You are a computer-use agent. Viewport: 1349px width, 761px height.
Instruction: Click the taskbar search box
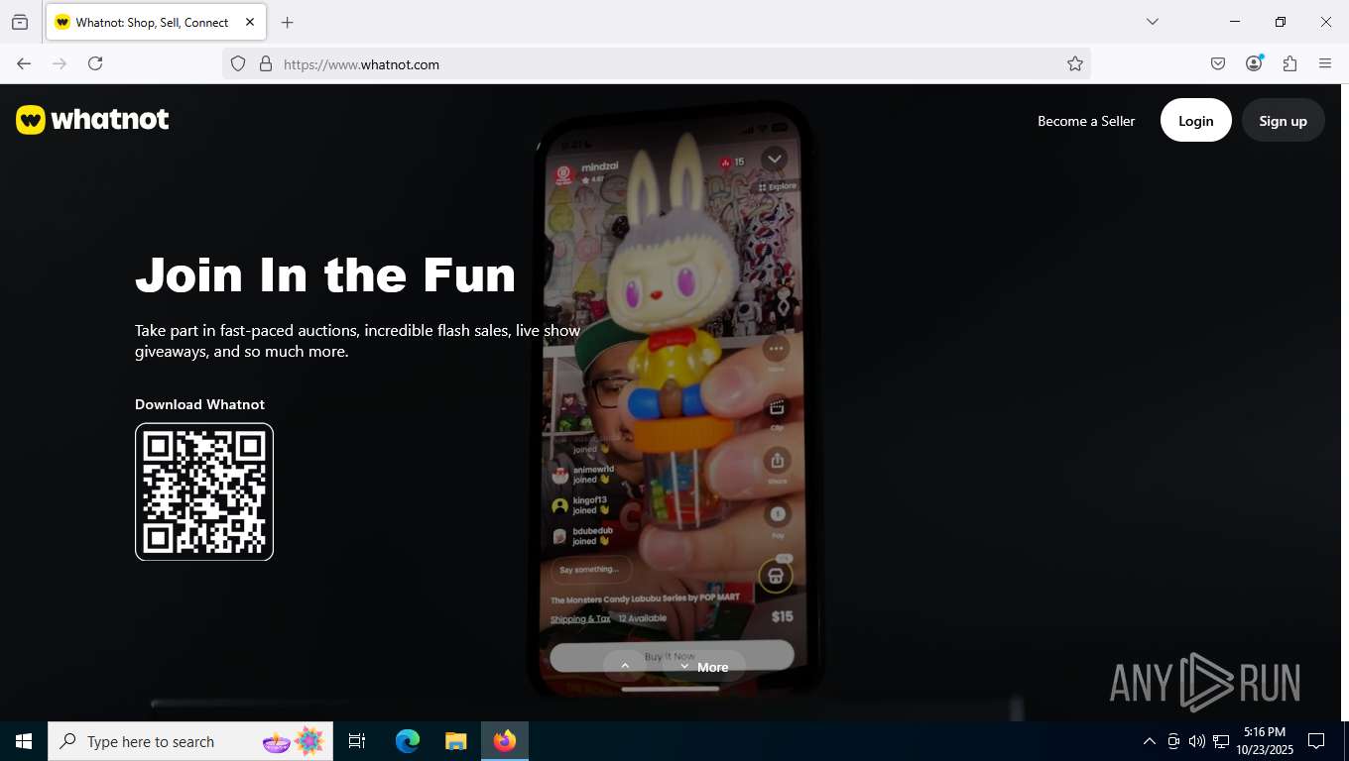tap(190, 741)
